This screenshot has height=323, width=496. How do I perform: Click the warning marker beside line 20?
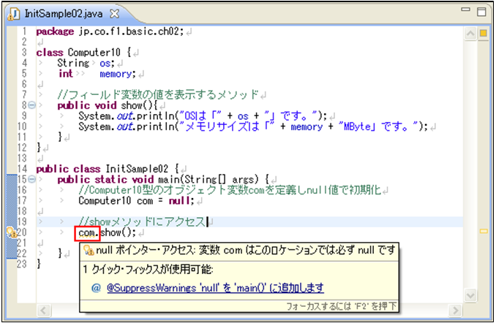[10, 232]
